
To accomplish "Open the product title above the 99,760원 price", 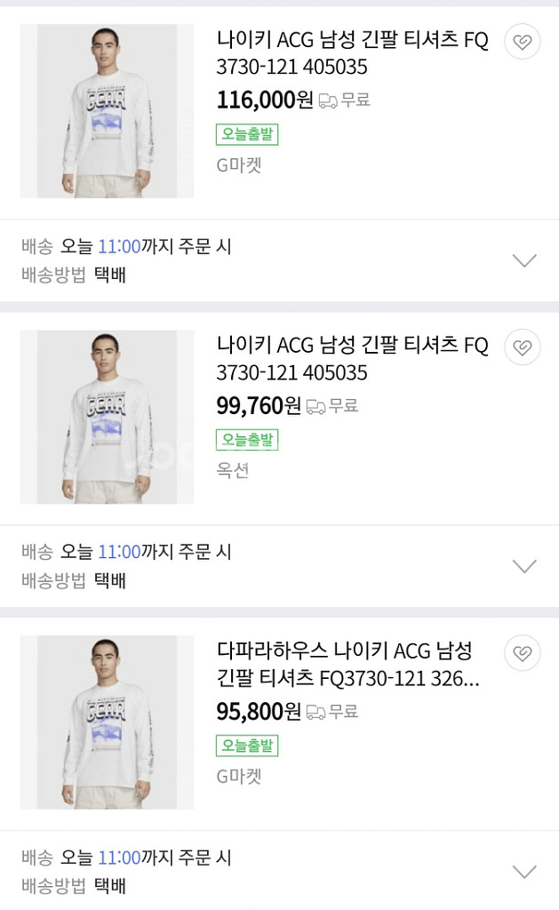I will 352,358.
